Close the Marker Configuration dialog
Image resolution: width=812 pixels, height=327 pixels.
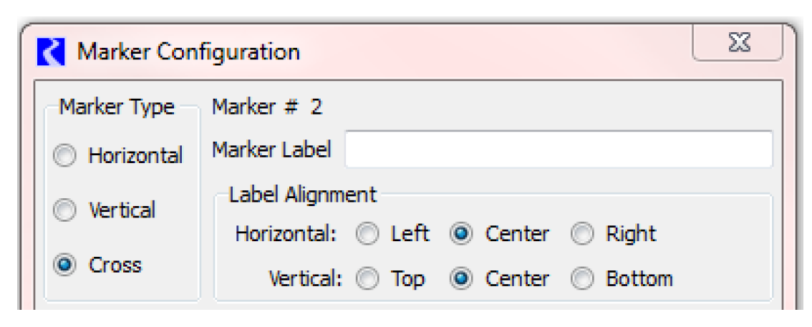click(x=738, y=44)
